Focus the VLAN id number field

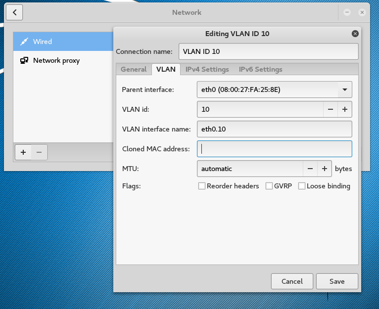click(260, 109)
